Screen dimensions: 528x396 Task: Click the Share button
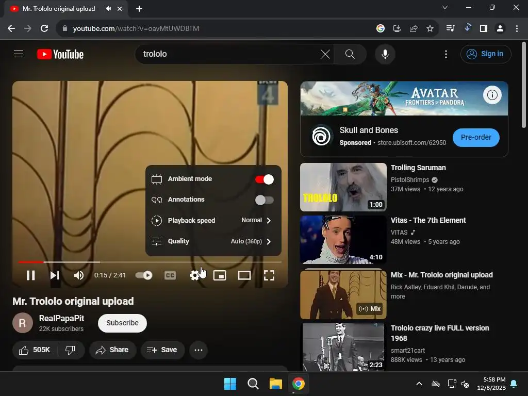point(112,350)
